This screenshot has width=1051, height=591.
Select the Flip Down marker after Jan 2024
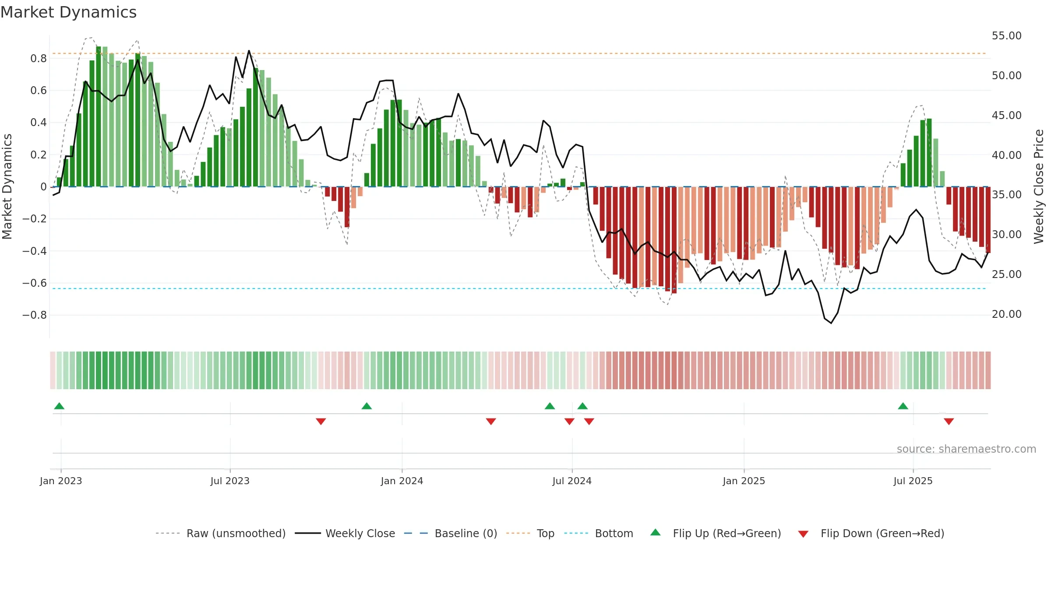pyautogui.click(x=491, y=421)
